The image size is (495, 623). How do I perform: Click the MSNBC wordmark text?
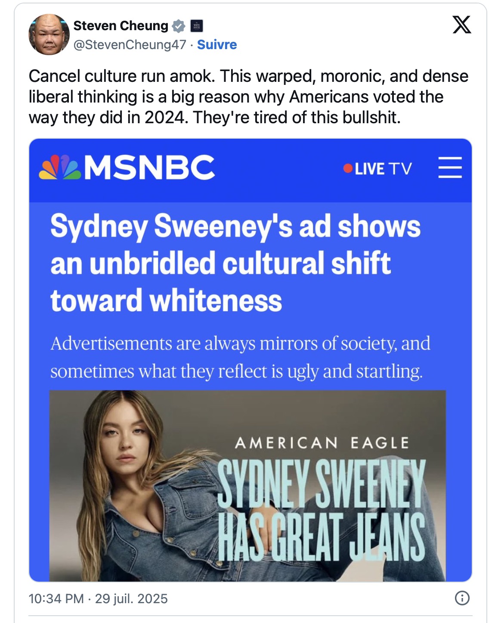tap(149, 167)
